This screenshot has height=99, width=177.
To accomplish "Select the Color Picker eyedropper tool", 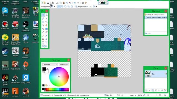I will tap(46, 36).
